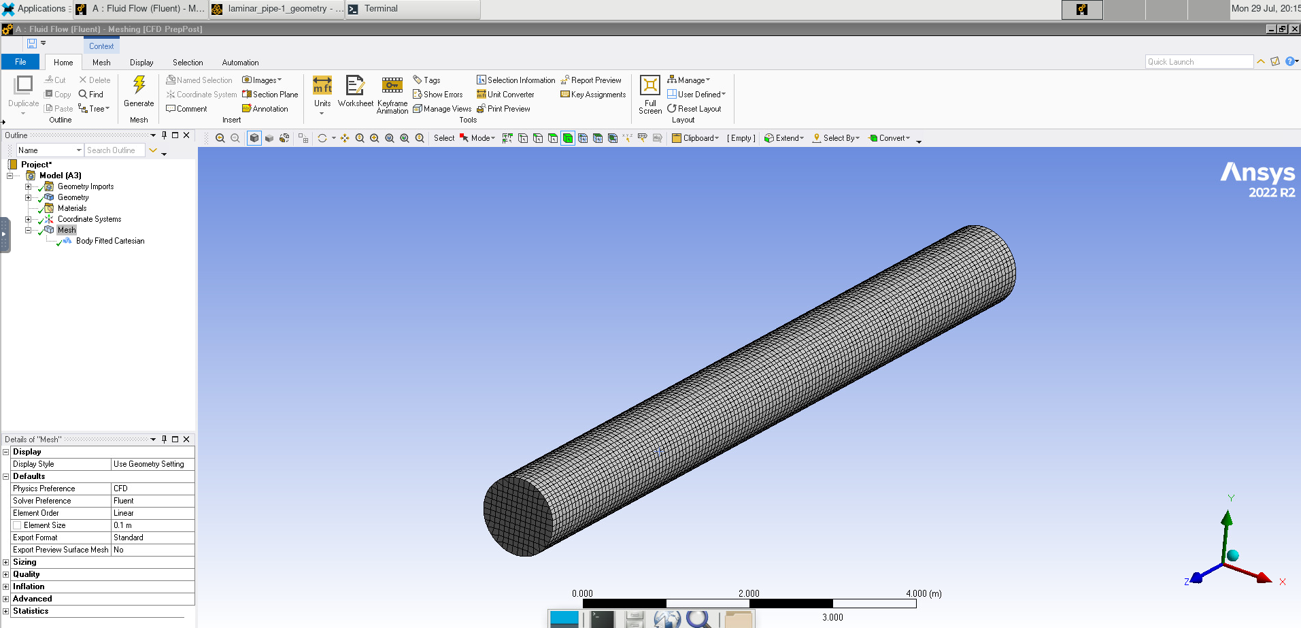The height and width of the screenshot is (628, 1301).
Task: Toggle Vertex selection filter
Action: 523,138
